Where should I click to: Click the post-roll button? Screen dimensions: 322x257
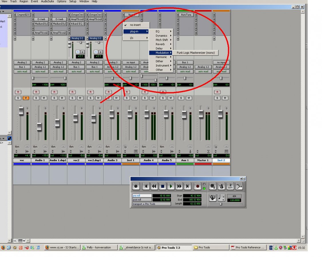click(x=142, y=200)
